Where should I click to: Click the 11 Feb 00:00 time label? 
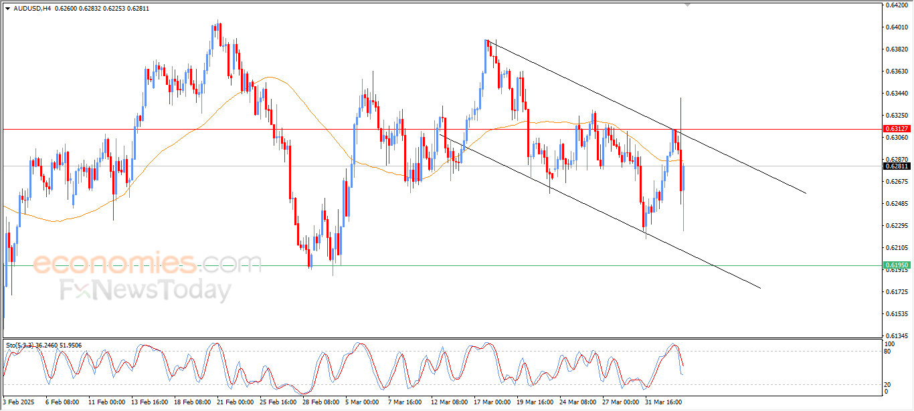[x=107, y=402]
